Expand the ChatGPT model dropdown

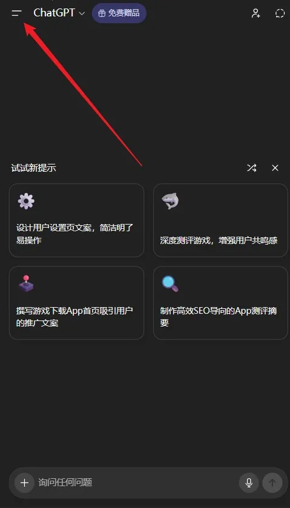tap(82, 13)
